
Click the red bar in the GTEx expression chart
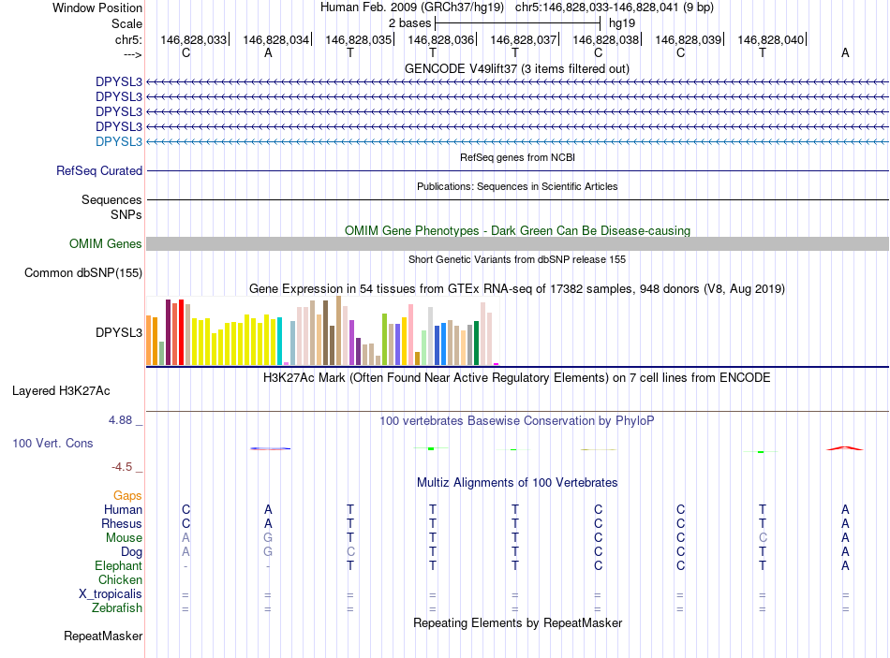[181, 332]
